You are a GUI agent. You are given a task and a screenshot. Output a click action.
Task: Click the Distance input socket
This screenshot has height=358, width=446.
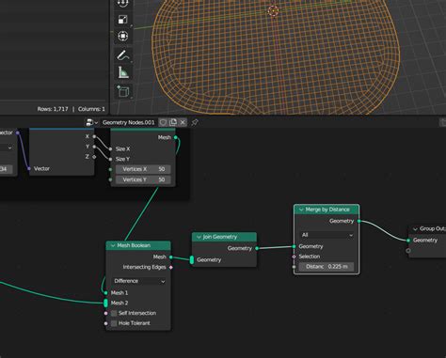(294, 267)
